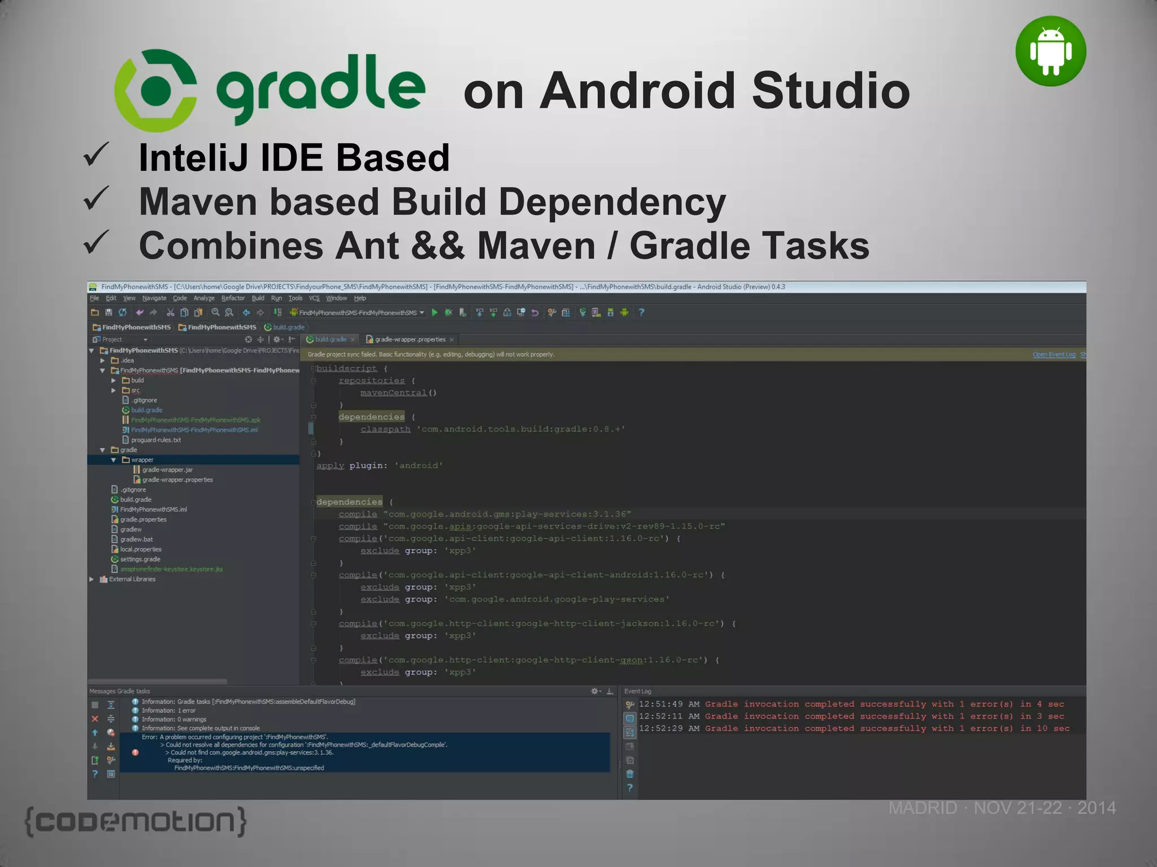Viewport: 1157px width, 867px height.
Task: Click the mavenCentral() line in editor
Action: 398,393
